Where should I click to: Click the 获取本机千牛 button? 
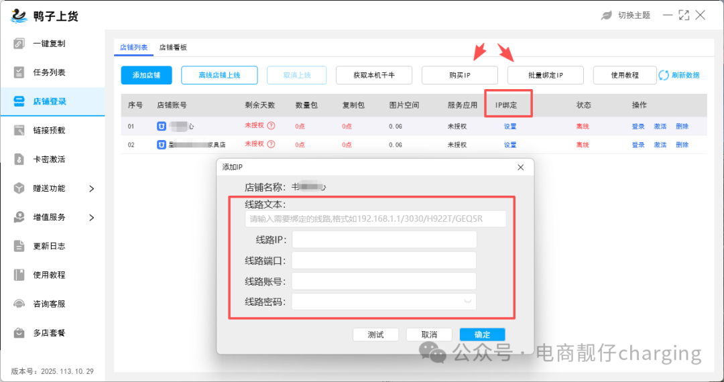click(374, 75)
